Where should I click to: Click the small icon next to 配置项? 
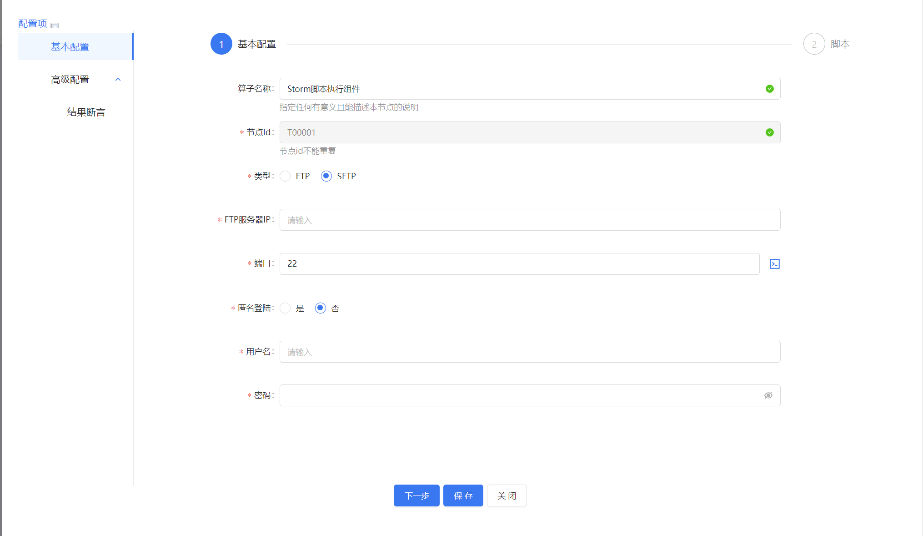click(x=55, y=25)
